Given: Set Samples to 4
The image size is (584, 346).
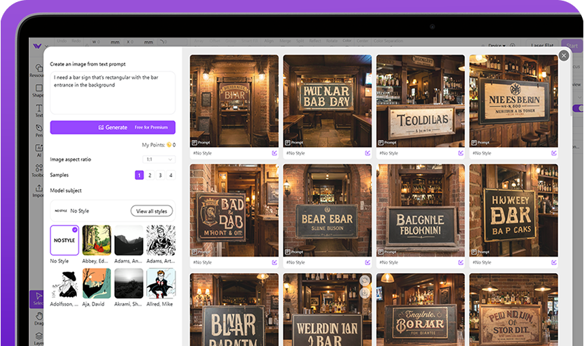Looking at the screenshot, I should (x=171, y=175).
